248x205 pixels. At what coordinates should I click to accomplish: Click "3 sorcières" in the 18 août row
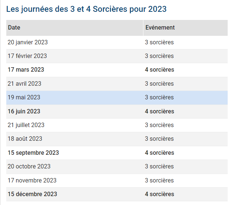[159, 139]
